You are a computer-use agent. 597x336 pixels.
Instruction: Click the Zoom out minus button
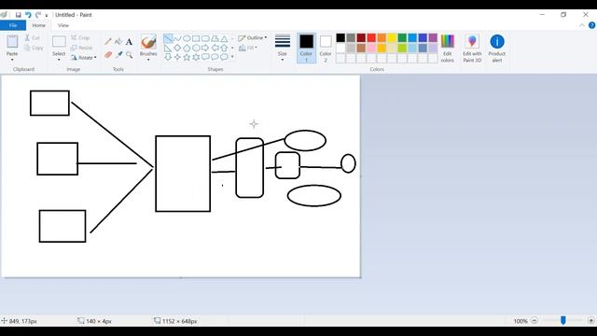tap(535, 321)
